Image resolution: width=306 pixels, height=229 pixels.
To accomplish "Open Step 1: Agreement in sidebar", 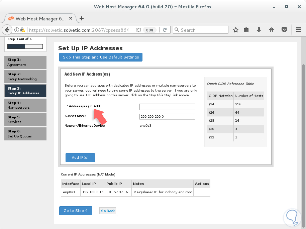I will (25, 62).
